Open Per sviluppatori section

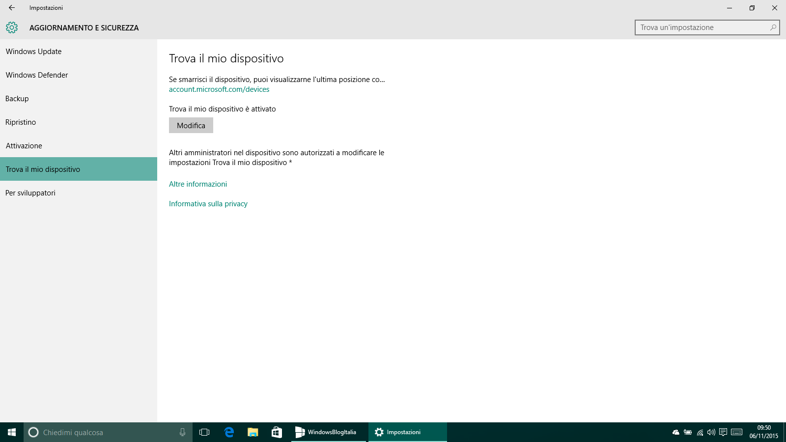[x=79, y=193]
